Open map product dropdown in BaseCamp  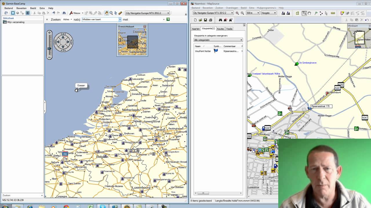[168, 13]
